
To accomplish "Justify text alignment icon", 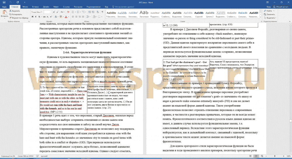I will pos(83,17).
